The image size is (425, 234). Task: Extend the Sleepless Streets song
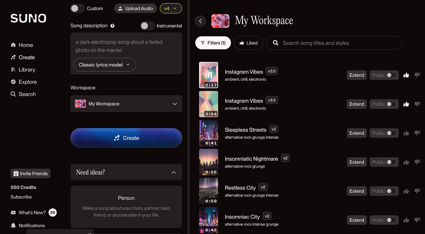coord(357,133)
